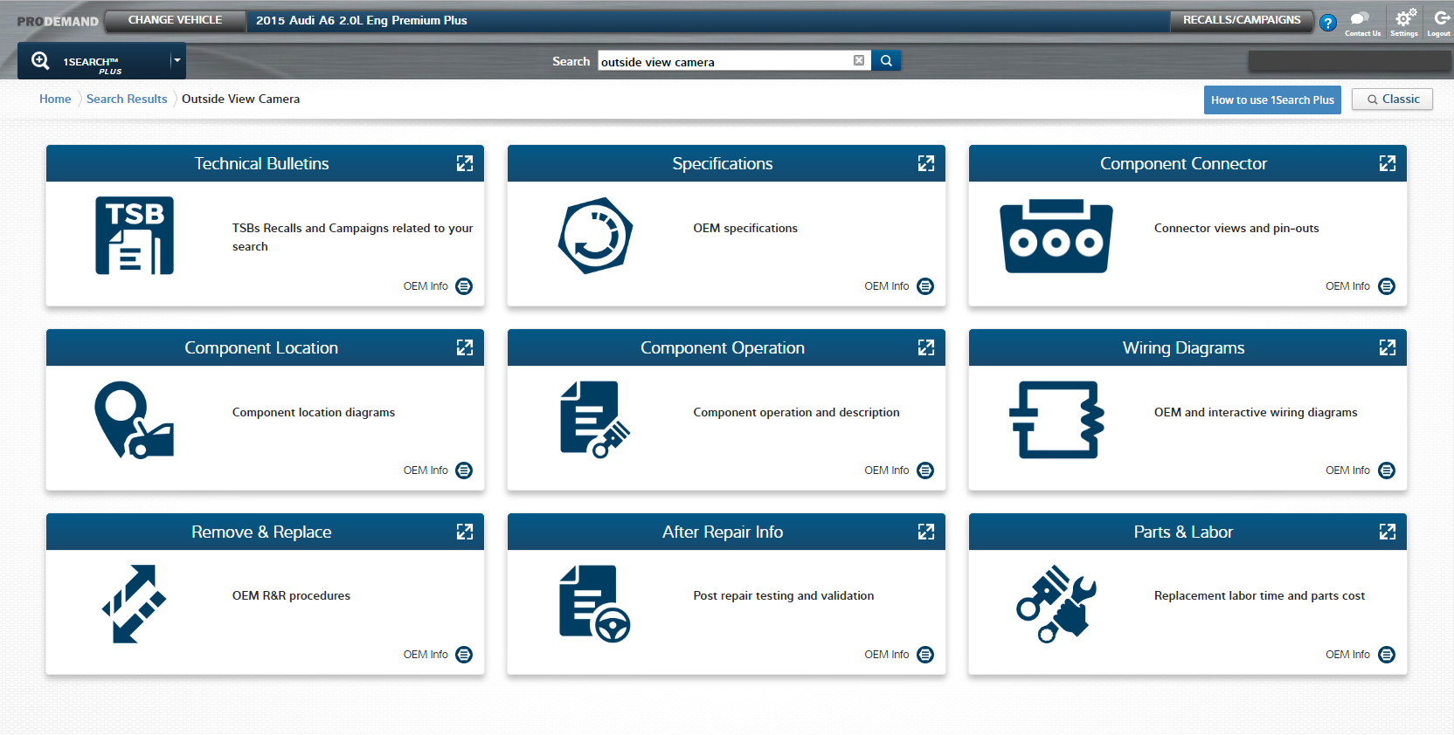The width and height of the screenshot is (1454, 735).
Task: Open the Specifications gauge icon
Action: click(x=595, y=236)
